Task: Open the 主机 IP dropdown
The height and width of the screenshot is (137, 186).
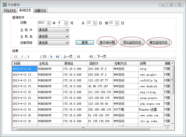Action: pos(53,30)
